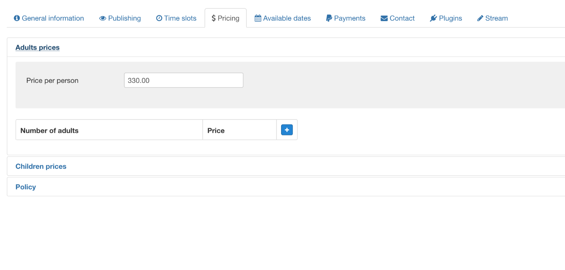565x270 pixels.
Task: Expand the Children prices section
Action: [41, 166]
